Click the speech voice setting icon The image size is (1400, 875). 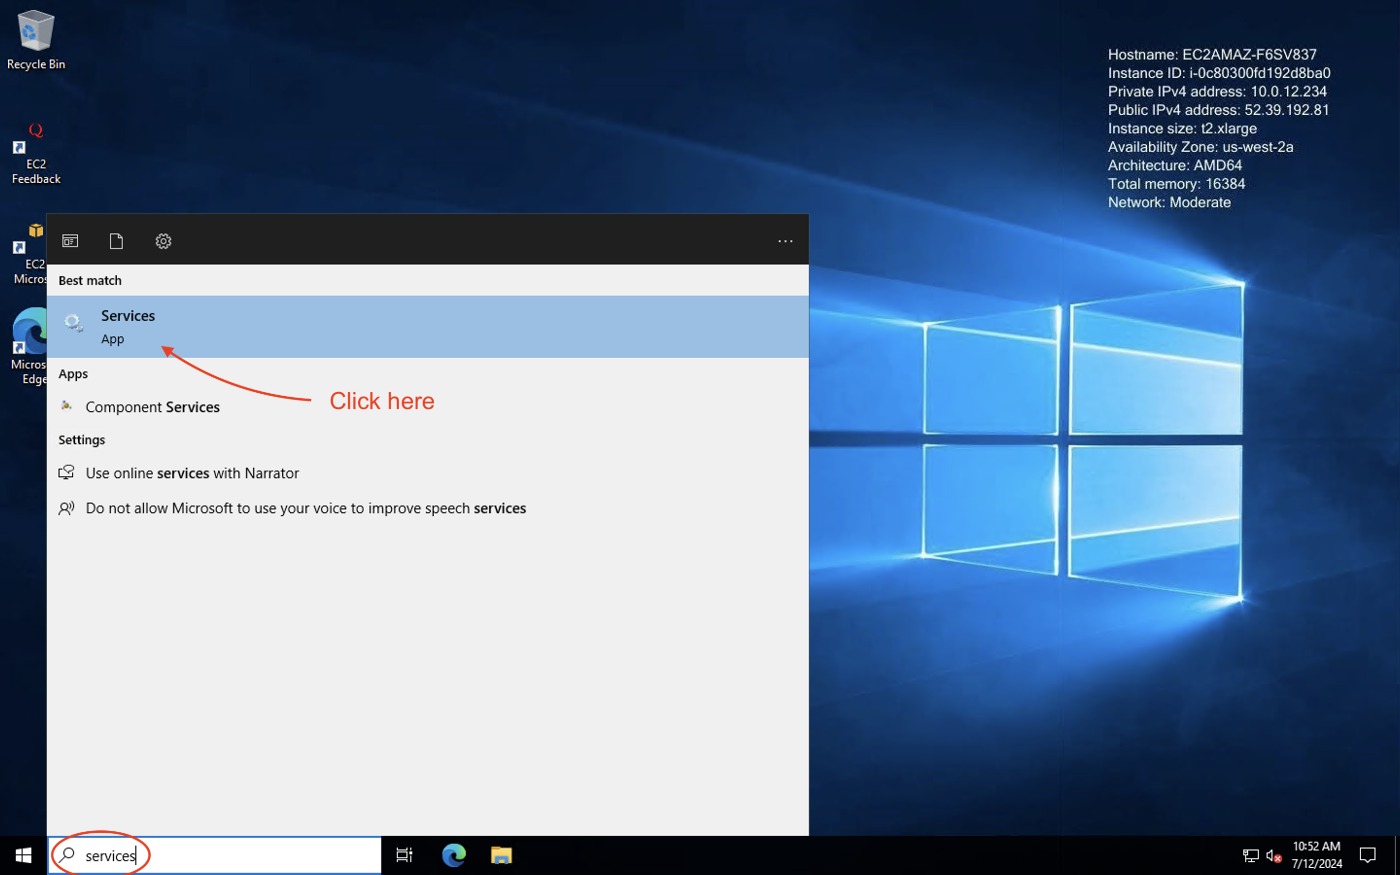coord(67,507)
